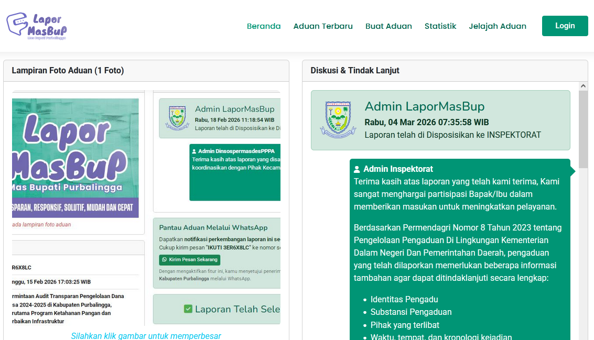Click the 'Lampiran Foto Aduan (1 Foto)' header

[x=68, y=71]
